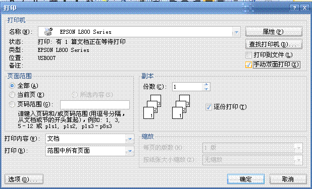Image resolution: width=312 pixels, height=189 pixels.
Task: Click the EPSON L800 printer icon
Action: pyautogui.click(x=48, y=32)
